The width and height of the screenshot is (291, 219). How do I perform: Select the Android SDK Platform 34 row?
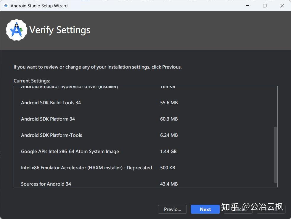click(48, 119)
